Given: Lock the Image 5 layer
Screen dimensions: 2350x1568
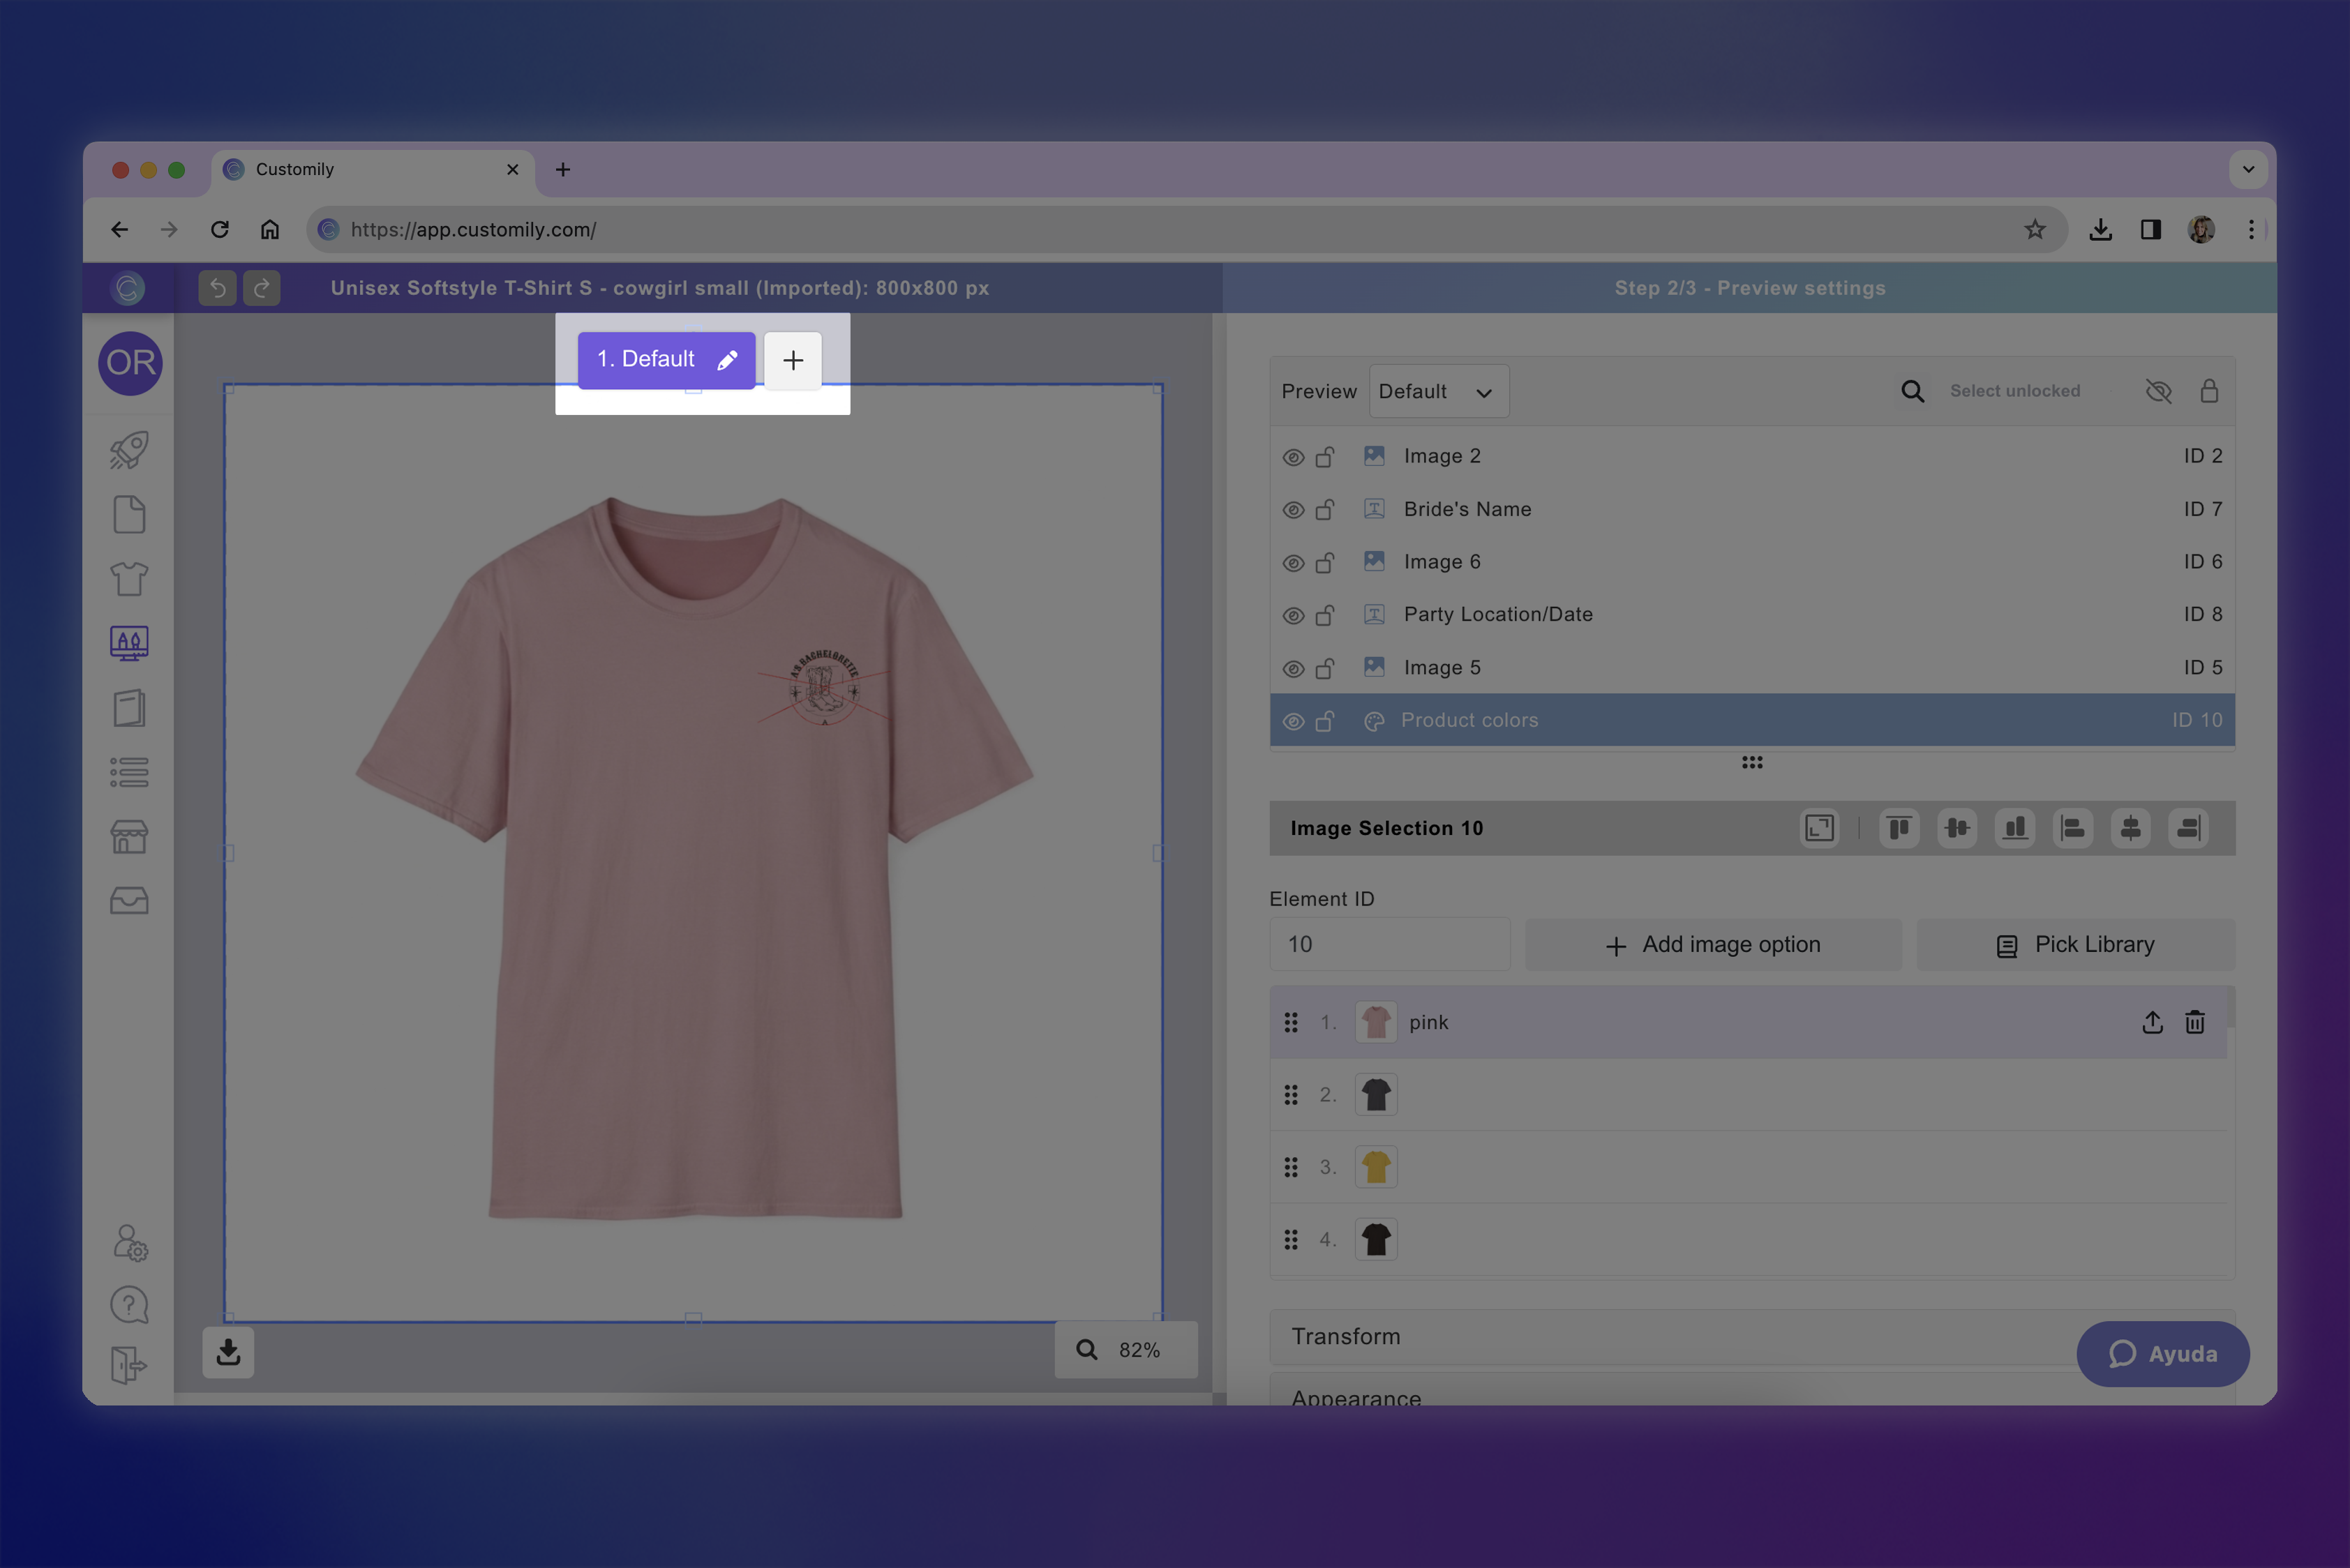Looking at the screenshot, I should [x=1324, y=668].
